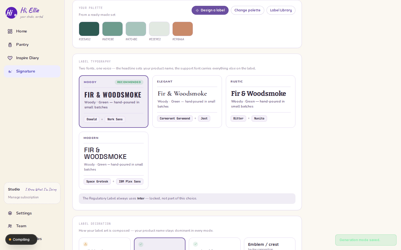
Task: Click the Jost font chip
Action: tap(204, 119)
